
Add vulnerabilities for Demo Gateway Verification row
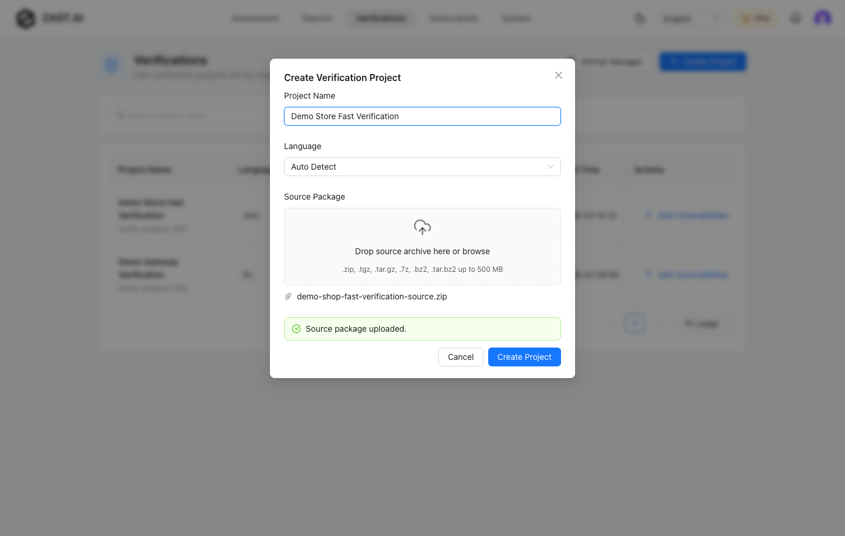687,275
